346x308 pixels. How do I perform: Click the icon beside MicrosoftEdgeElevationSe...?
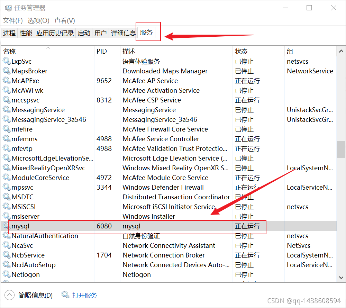click(x=6, y=158)
